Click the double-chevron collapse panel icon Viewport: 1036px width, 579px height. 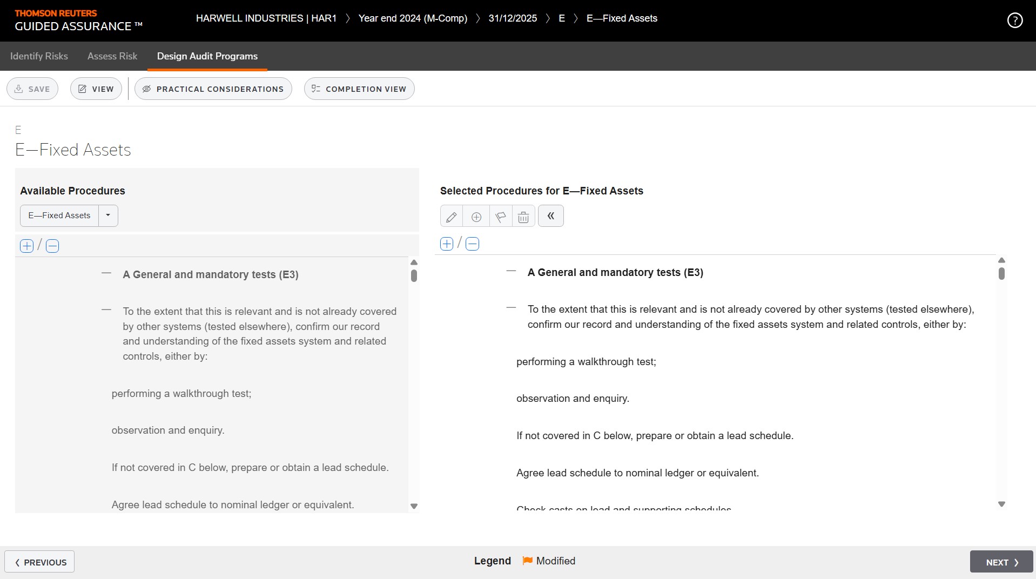[x=550, y=216]
